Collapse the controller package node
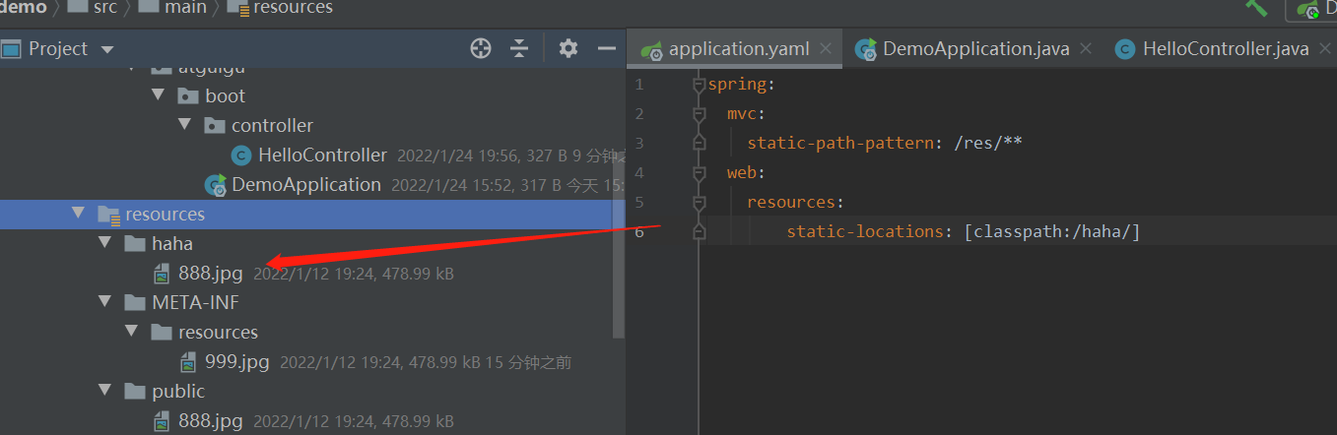1337x435 pixels. pos(184,125)
